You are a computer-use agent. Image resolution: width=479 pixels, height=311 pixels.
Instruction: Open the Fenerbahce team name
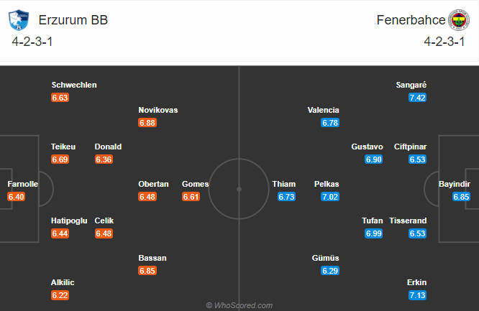click(409, 20)
